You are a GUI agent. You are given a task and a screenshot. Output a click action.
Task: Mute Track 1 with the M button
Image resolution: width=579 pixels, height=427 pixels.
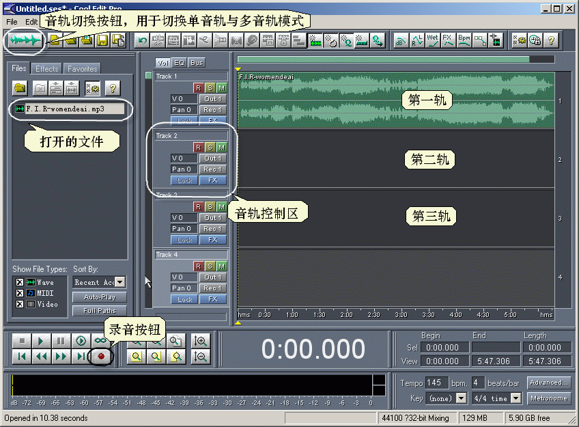(x=221, y=88)
